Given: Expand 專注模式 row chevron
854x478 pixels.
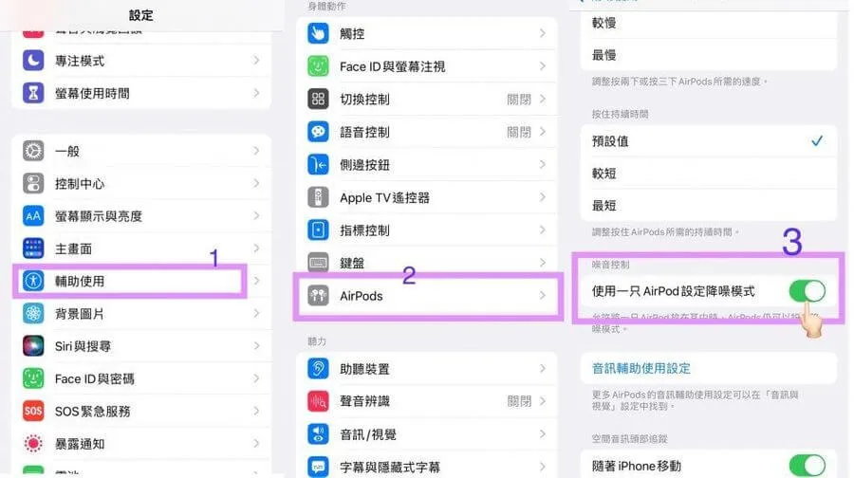Looking at the screenshot, I should point(256,61).
